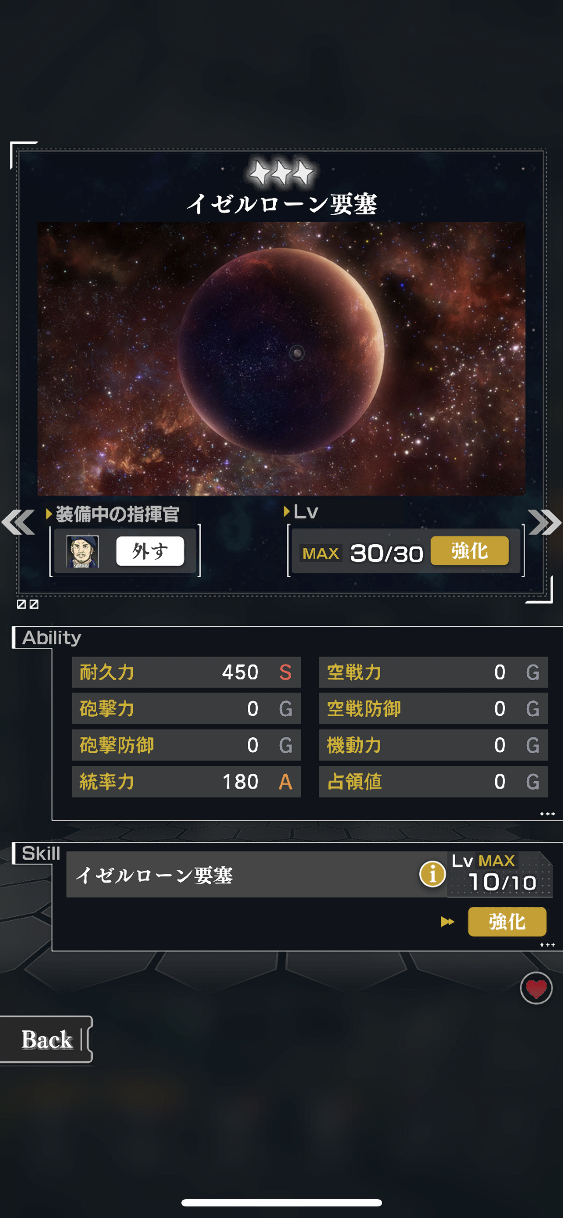Tap the Back button
This screenshot has height=1218, width=563.
[46, 1040]
